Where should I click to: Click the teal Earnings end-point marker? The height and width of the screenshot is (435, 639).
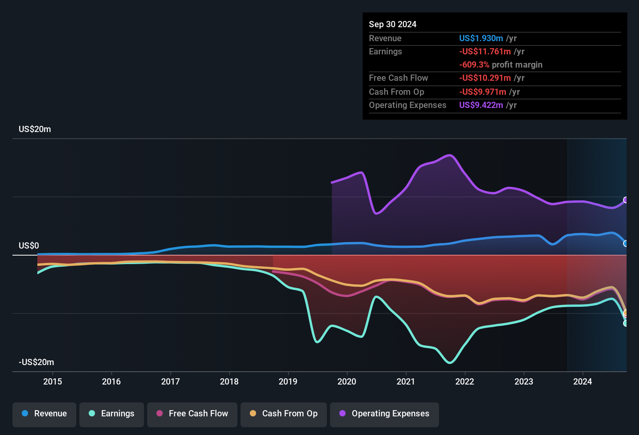point(626,323)
